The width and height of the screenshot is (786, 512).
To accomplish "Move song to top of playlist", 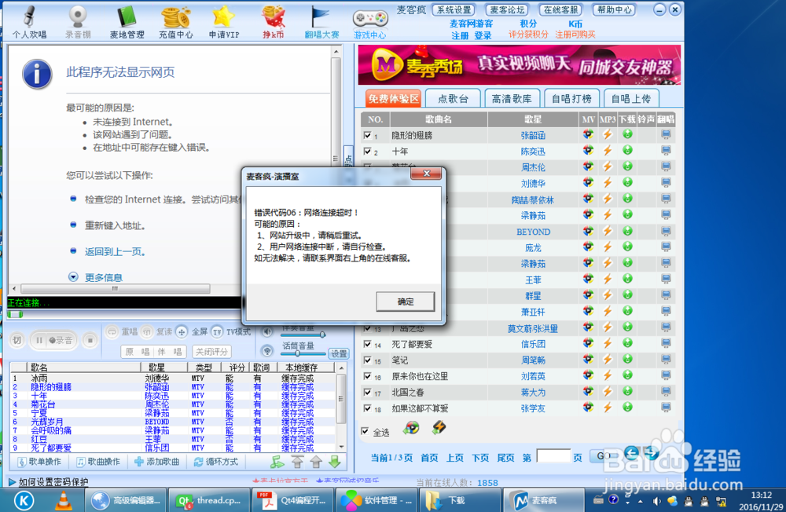I will pos(297,462).
